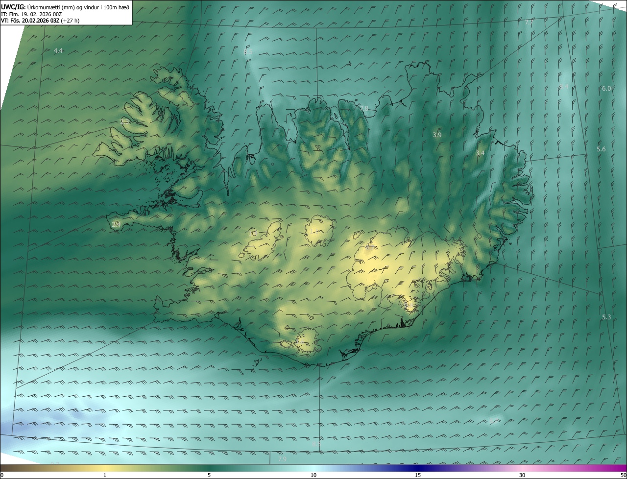This screenshot has width=627, height=479.
Task: Click the '1' tick label on the color scale
Action: [105, 475]
